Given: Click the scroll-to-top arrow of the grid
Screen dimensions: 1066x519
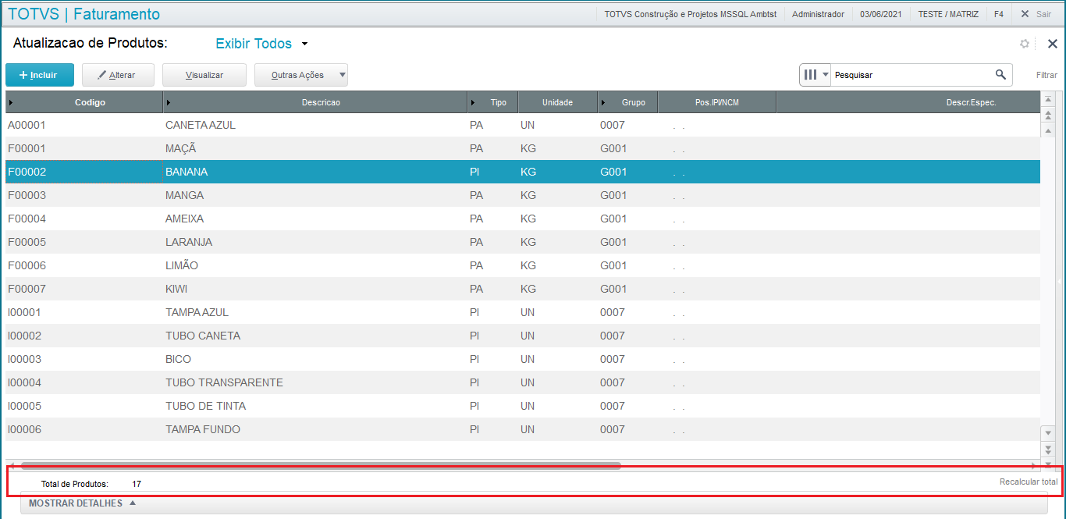Looking at the screenshot, I should pos(1048,99).
